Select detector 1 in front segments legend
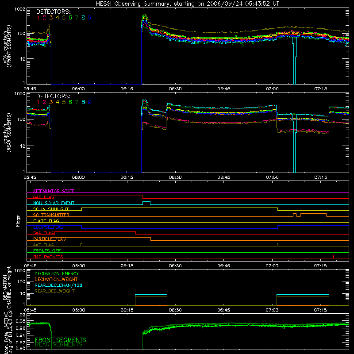 pos(38,18)
